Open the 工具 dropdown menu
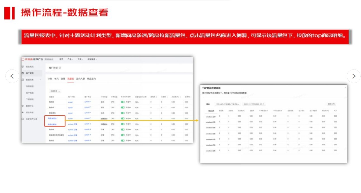The image size is (361, 193). (x=80, y=59)
